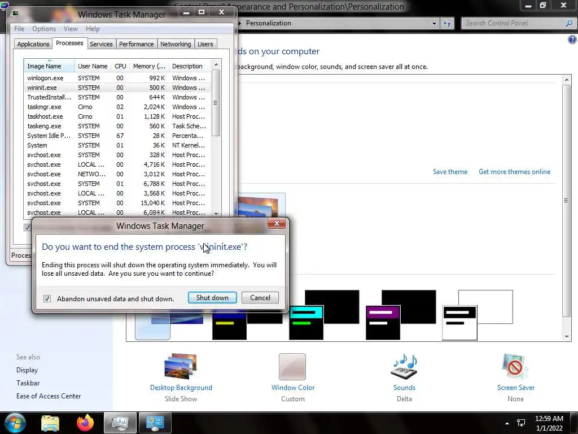Open Sounds settings icon

[404, 366]
